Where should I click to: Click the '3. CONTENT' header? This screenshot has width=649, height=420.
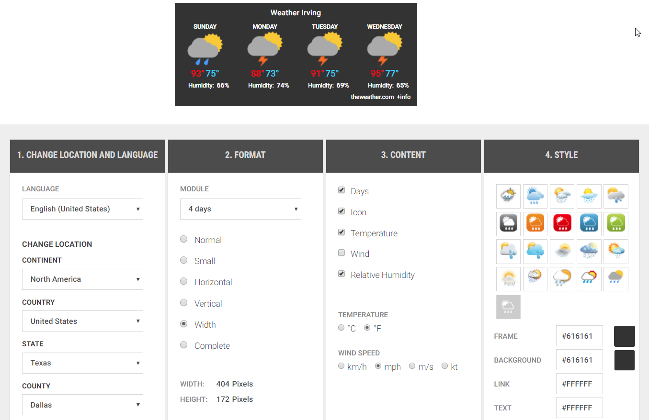[x=403, y=156]
